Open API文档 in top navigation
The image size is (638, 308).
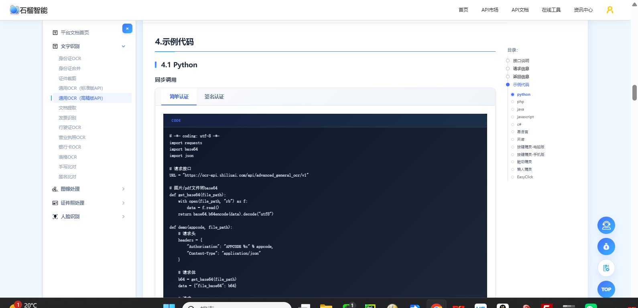520,10
